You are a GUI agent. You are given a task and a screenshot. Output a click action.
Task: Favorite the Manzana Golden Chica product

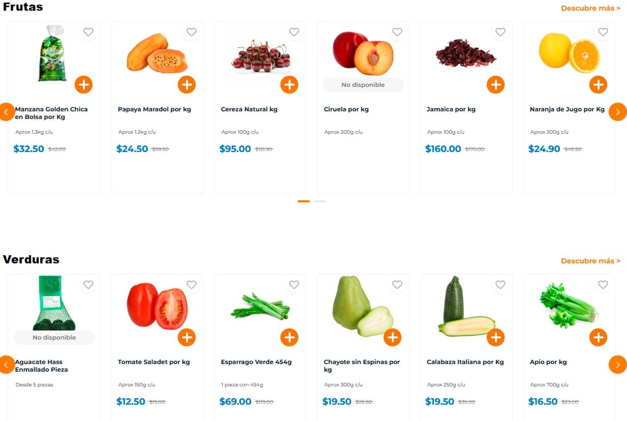(x=88, y=32)
